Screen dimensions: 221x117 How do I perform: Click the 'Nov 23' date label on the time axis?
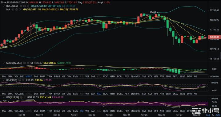pyautogui.click(x=109, y=115)
